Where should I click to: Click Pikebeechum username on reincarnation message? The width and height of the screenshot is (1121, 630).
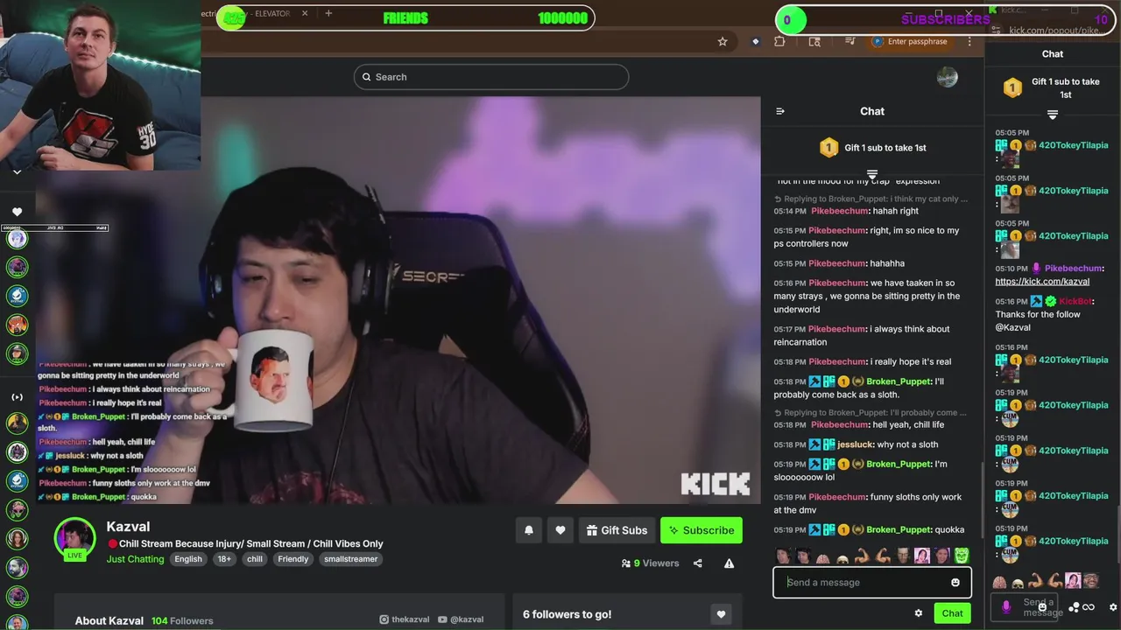[837, 329]
